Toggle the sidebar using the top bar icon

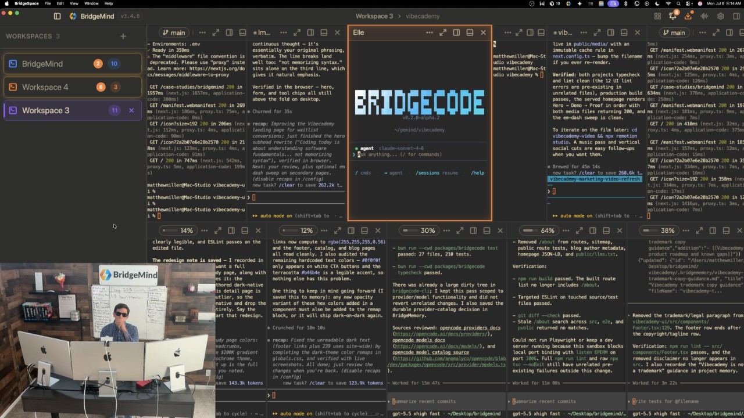57,16
